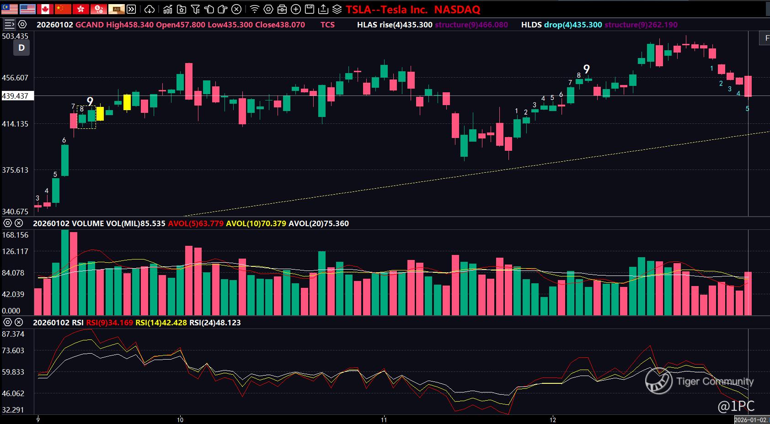Click the RSI(14)42.428 label
This screenshot has height=424, width=770.
point(161,323)
